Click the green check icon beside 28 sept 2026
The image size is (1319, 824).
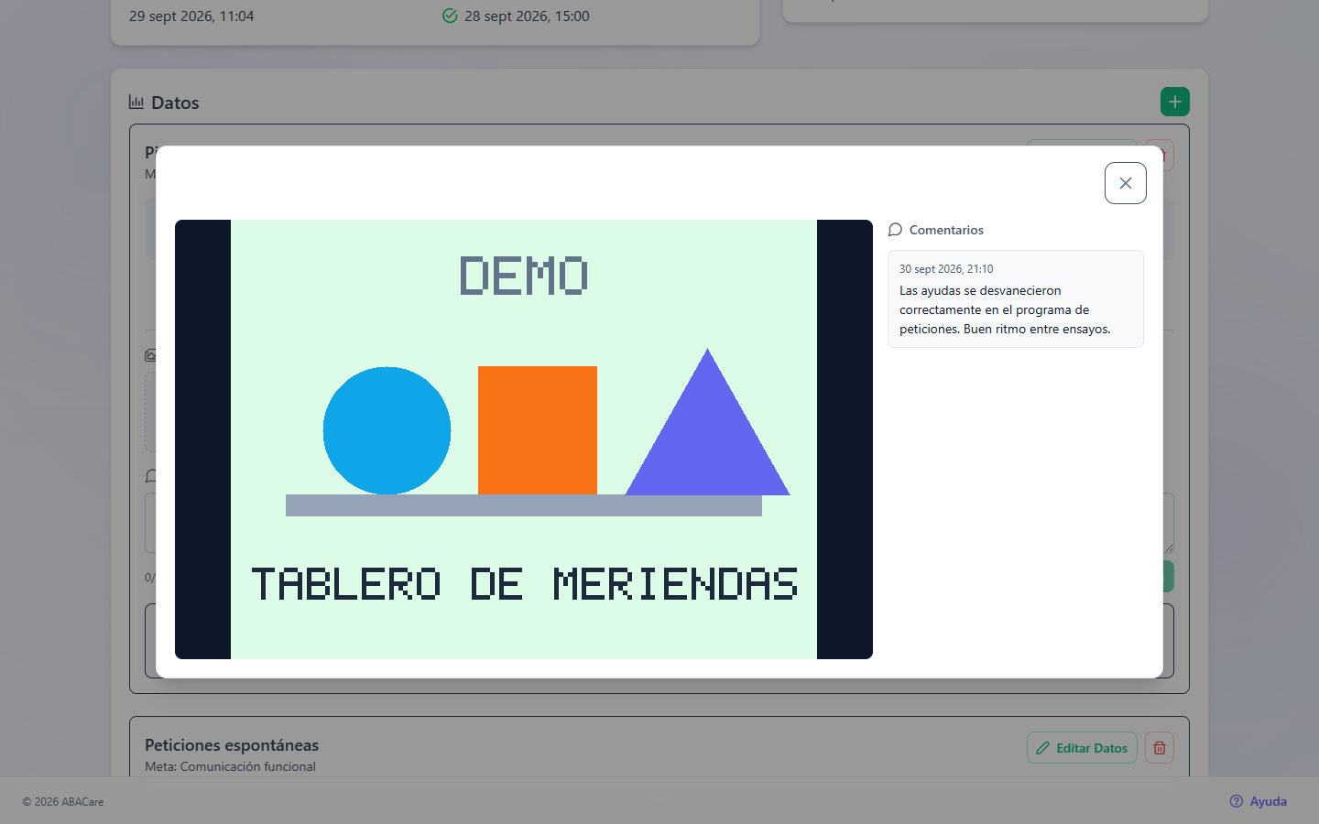(450, 16)
